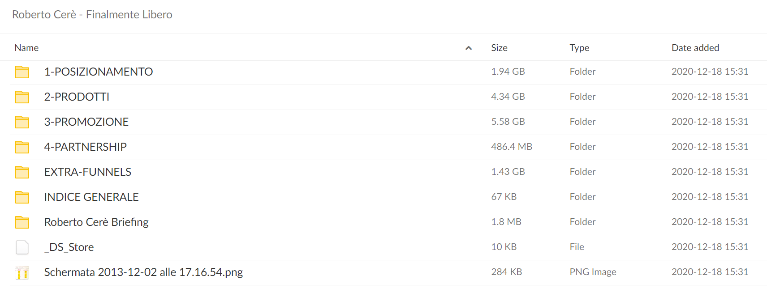The height and width of the screenshot is (297, 767).
Task: Open Schermata 2013-12-02 alle 17.16.54.png
Action: (143, 272)
